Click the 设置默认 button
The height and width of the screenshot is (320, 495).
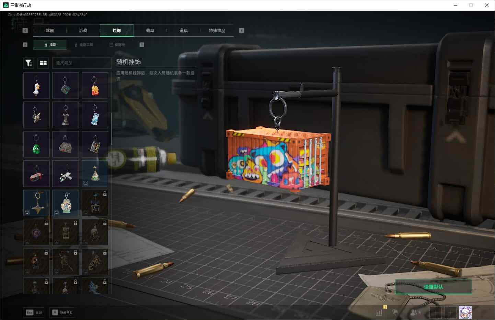(x=433, y=287)
